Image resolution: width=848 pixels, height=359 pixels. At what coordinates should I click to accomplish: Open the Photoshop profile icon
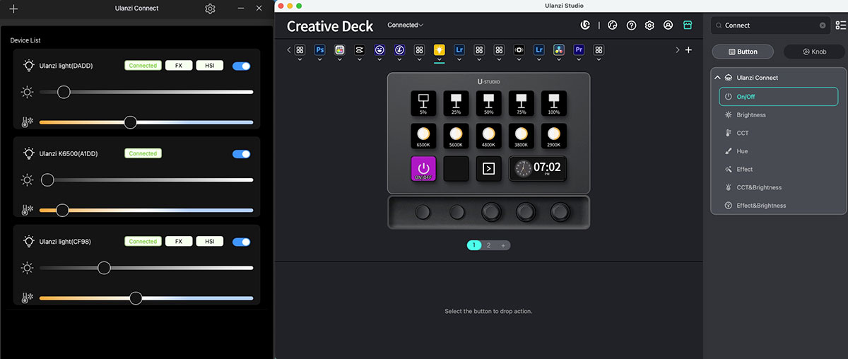tap(319, 50)
